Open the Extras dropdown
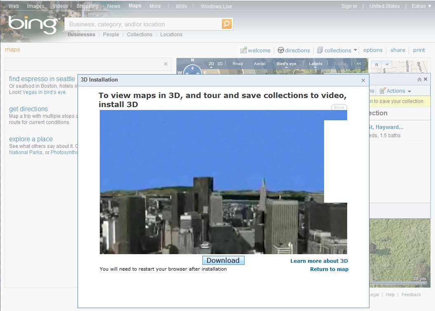 420,6
